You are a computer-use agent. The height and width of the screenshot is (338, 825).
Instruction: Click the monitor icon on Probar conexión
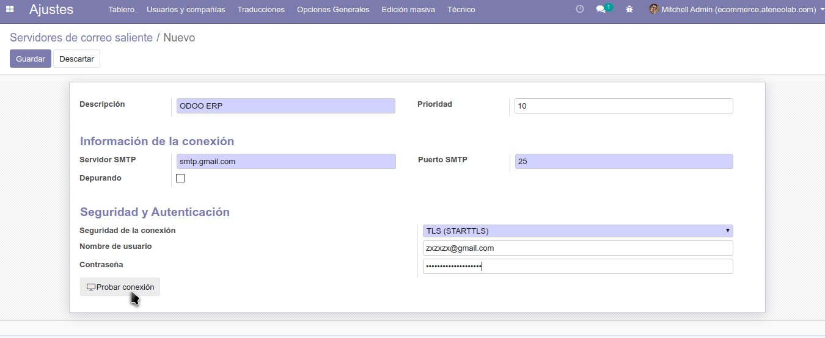(91, 287)
